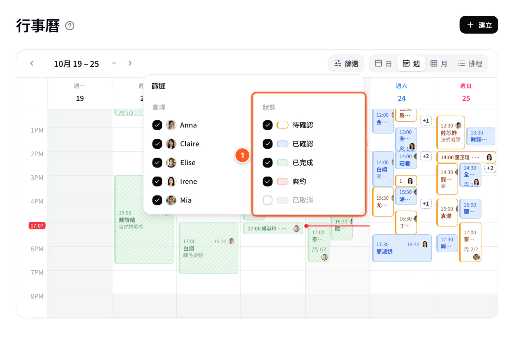Open the help icon beside 行事曆
514x356 pixels.
pyautogui.click(x=70, y=26)
